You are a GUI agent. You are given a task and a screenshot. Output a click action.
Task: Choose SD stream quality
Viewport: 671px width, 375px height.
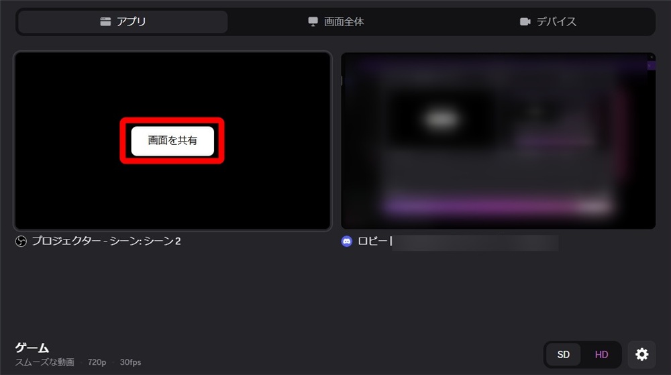[x=563, y=354]
